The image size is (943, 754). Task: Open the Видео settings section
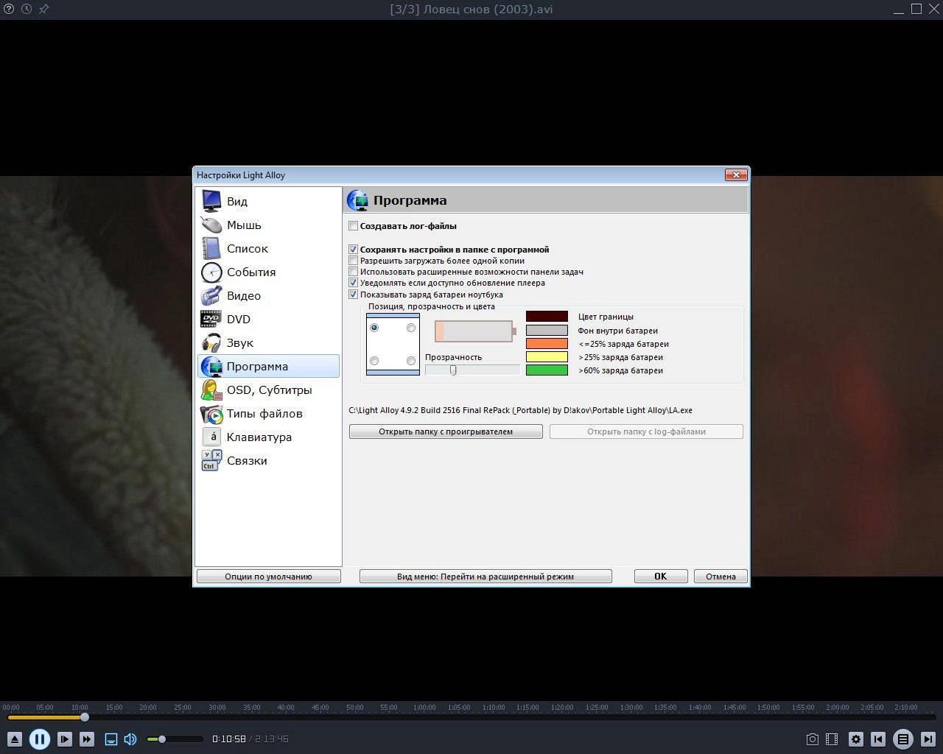268,295
